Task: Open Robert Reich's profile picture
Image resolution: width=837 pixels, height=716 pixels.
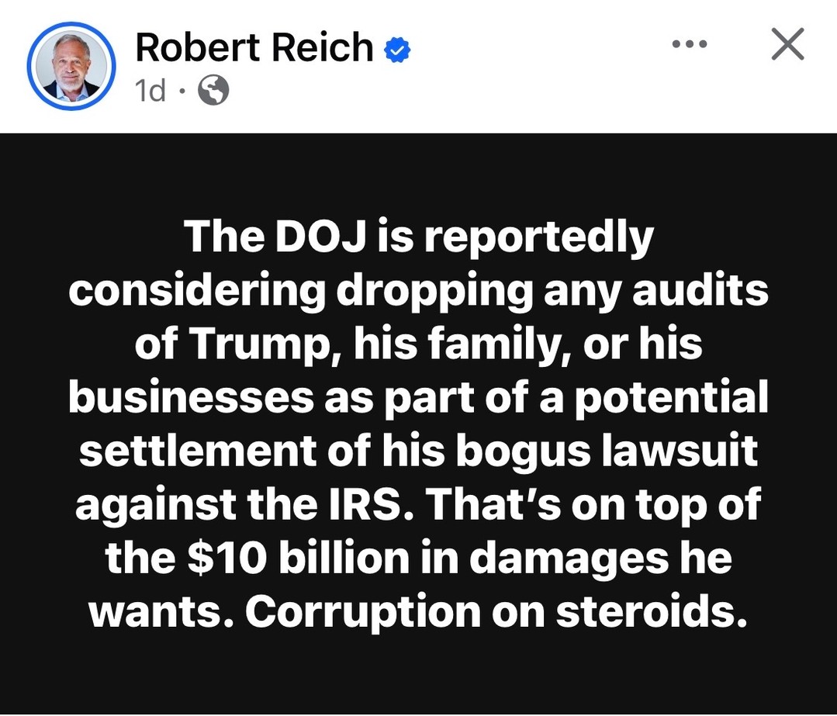Action: pyautogui.click(x=71, y=66)
